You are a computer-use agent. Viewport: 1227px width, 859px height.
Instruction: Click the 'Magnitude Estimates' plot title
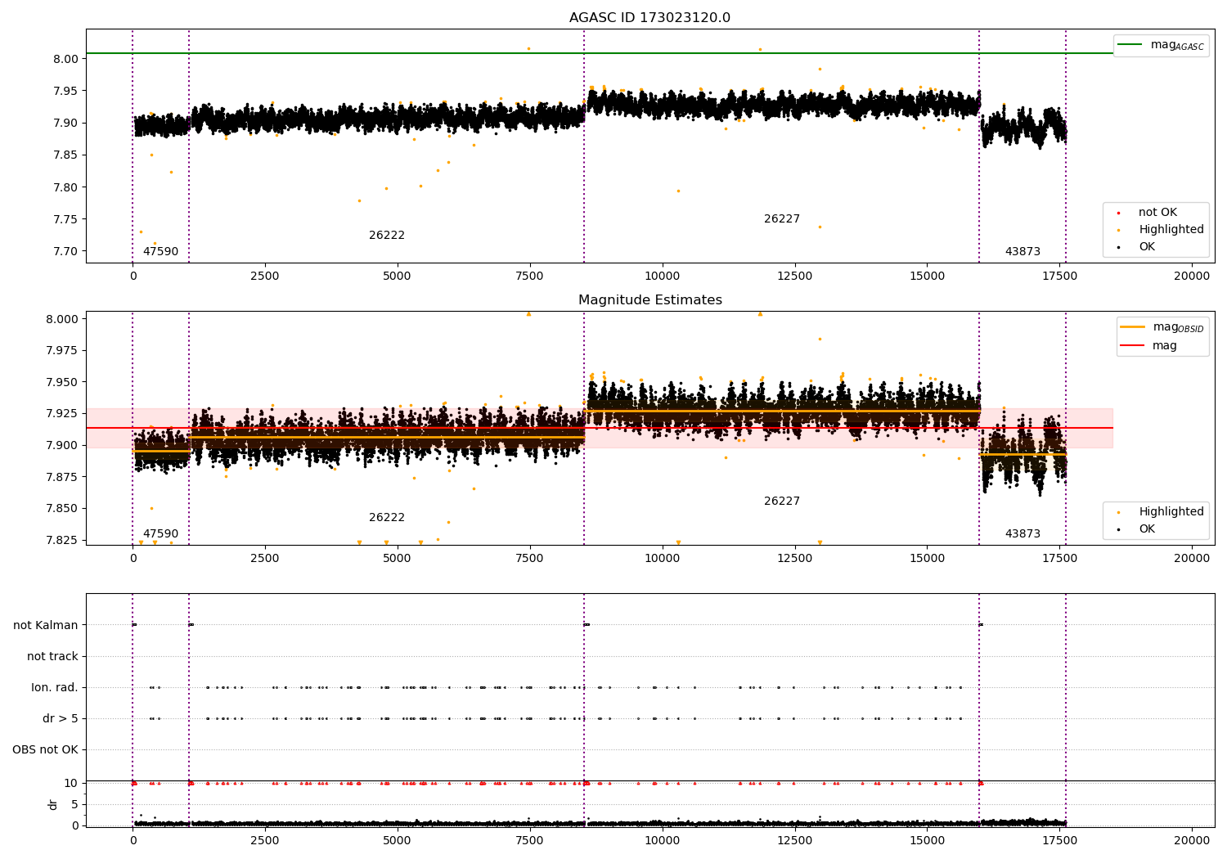click(649, 300)
